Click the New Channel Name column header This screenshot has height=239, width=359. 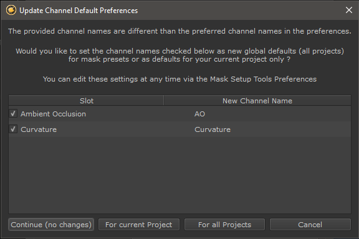coord(257,101)
